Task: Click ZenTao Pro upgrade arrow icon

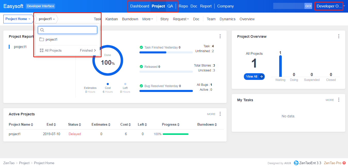Action: 344,163
